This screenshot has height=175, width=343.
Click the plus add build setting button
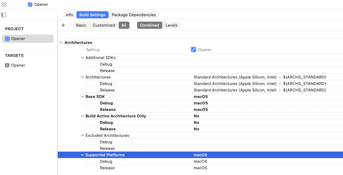[63, 25]
